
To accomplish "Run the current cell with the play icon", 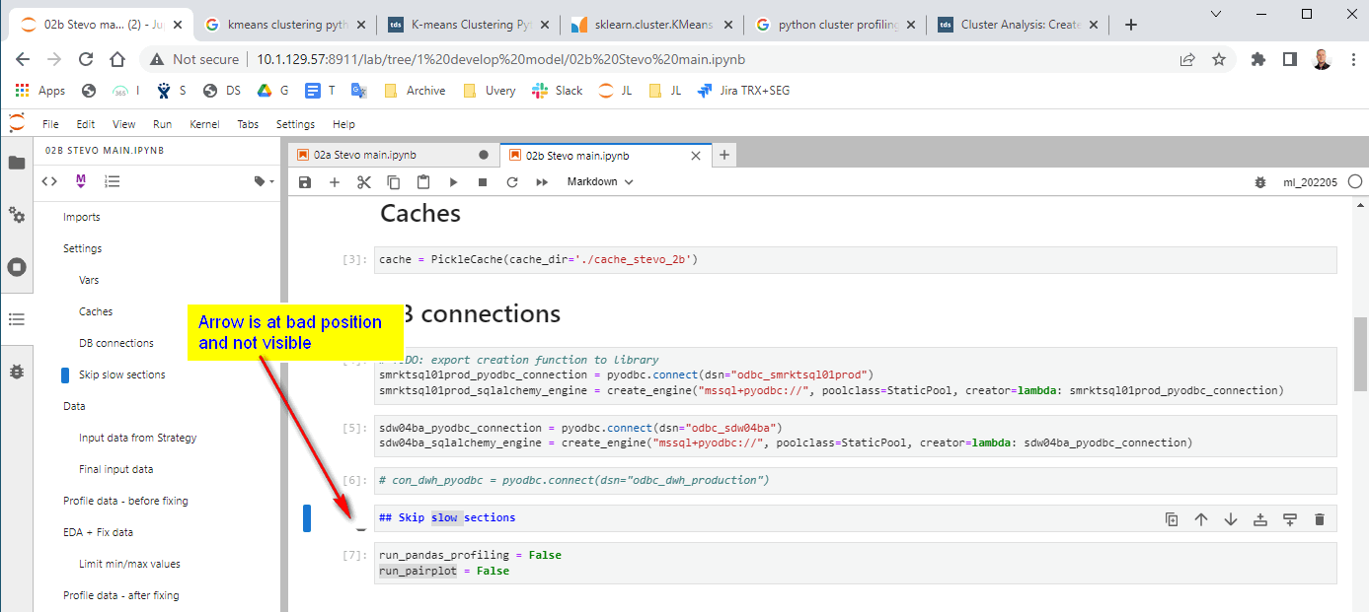I will pos(453,181).
